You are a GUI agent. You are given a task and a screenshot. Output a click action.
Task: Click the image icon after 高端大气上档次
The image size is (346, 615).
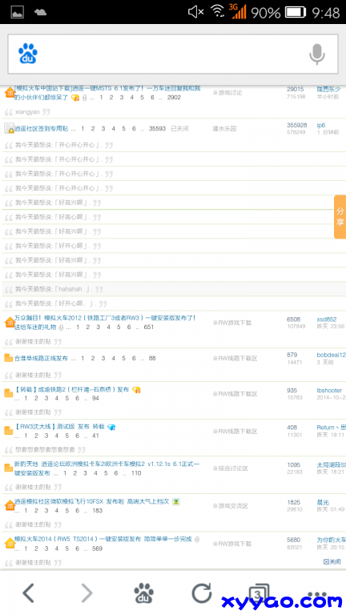(175, 501)
